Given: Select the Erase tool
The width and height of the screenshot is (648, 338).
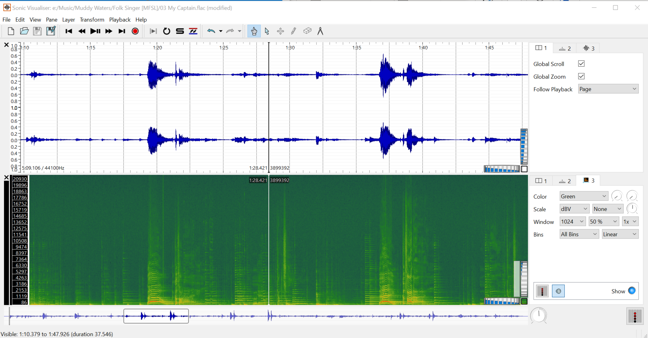Looking at the screenshot, I should coord(307,31).
